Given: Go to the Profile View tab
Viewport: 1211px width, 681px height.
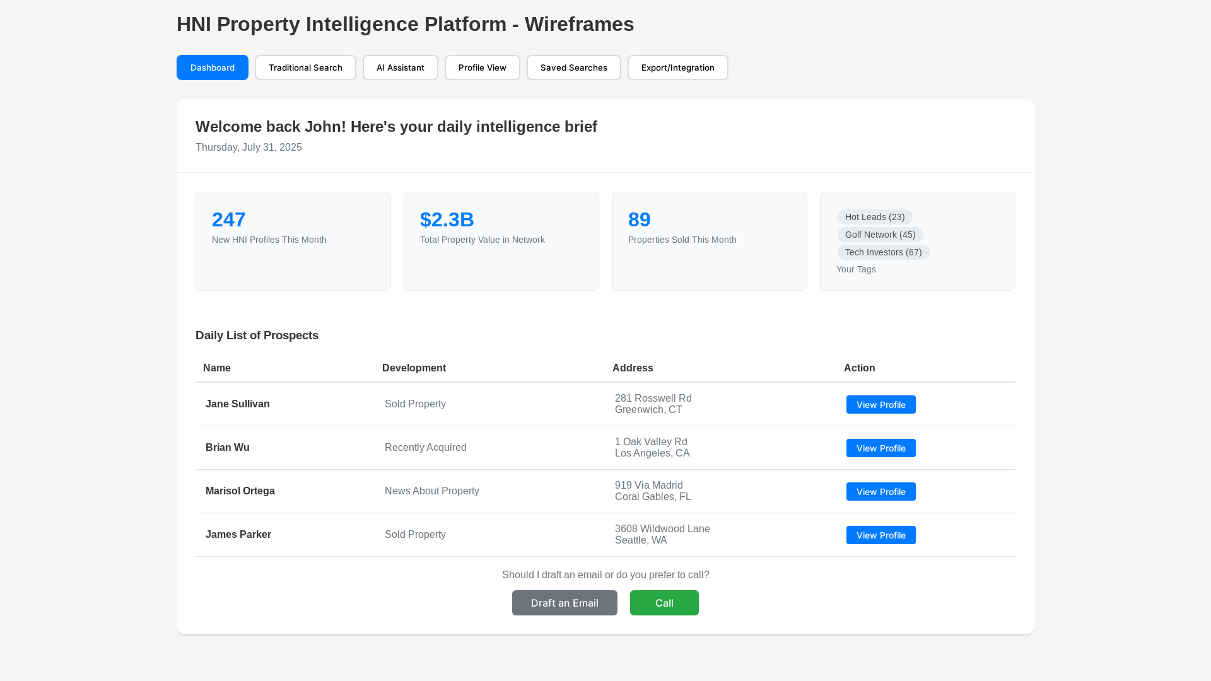Looking at the screenshot, I should [x=483, y=67].
